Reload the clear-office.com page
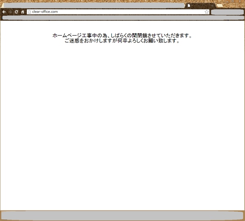245x221 pixels. (16, 12)
